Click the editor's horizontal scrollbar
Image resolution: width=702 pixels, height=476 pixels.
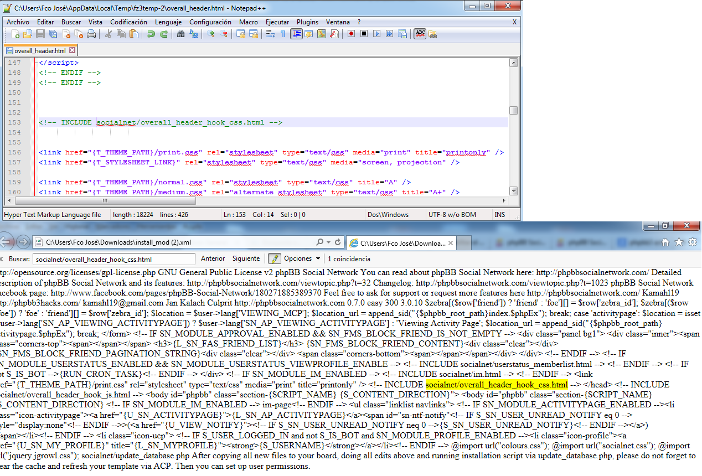point(255,201)
